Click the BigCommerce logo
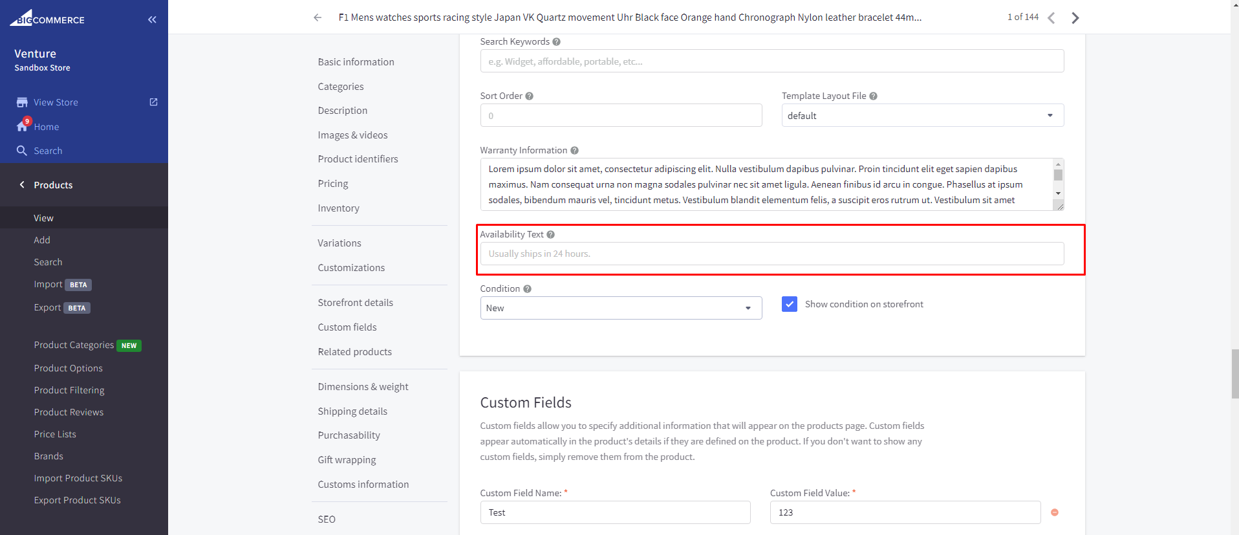The image size is (1239, 535). click(x=47, y=18)
